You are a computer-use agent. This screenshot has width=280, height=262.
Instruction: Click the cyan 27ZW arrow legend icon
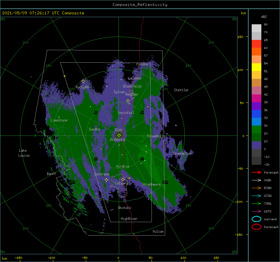click(256, 196)
